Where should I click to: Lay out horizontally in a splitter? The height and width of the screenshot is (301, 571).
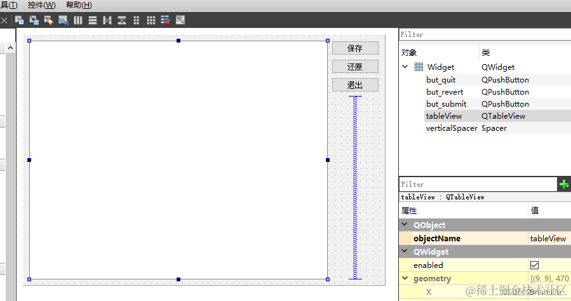click(107, 20)
